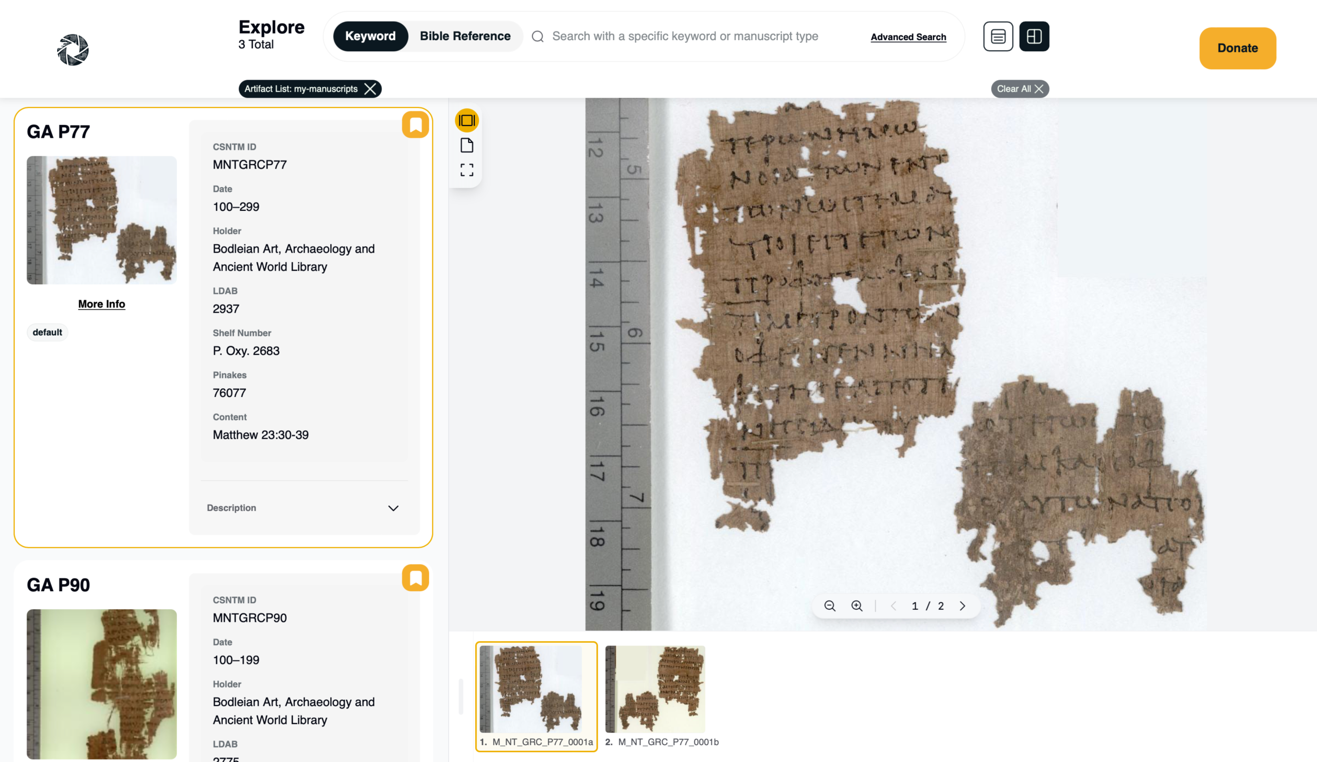Click the Donate button
Image resolution: width=1317 pixels, height=762 pixels.
[x=1237, y=48]
